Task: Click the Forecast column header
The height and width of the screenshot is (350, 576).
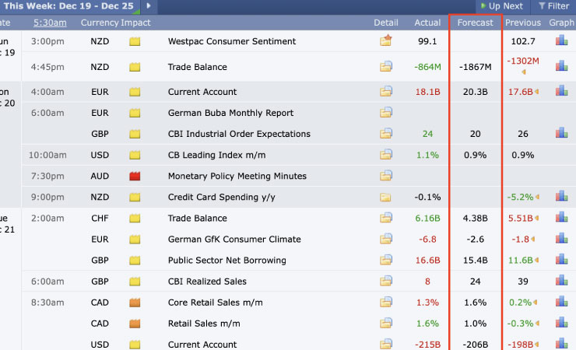Action: pyautogui.click(x=475, y=23)
